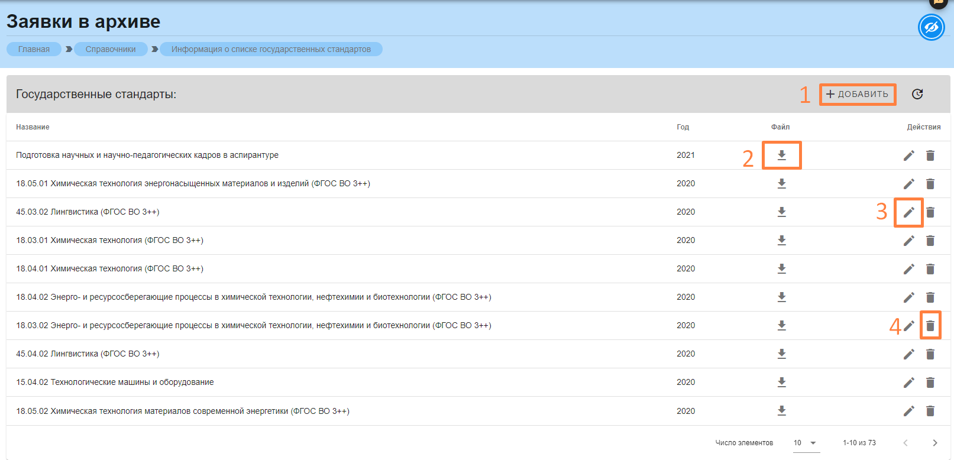Viewport: 954px width, 460px height.
Task: Open the Главная breadcrumb
Action: (x=34, y=49)
